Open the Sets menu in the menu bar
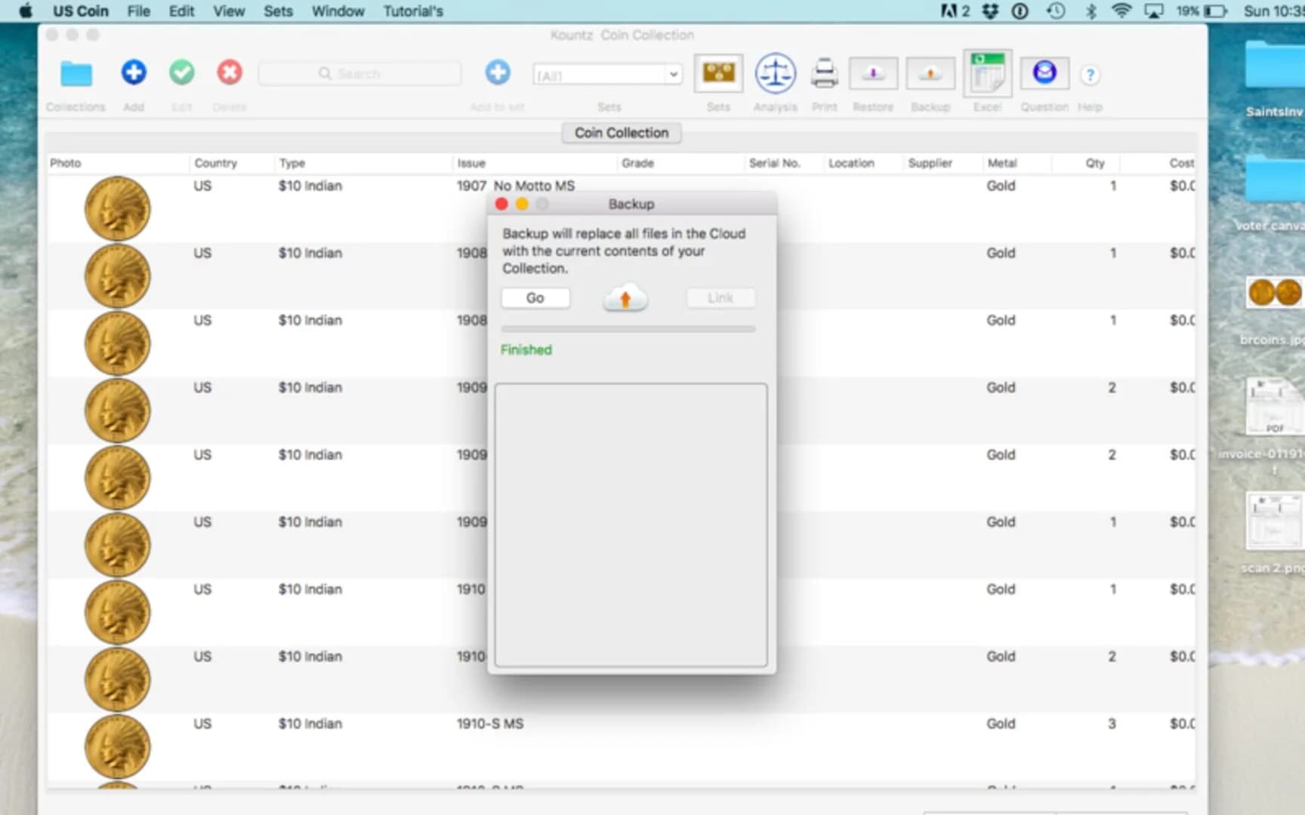1305x815 pixels. [x=278, y=11]
